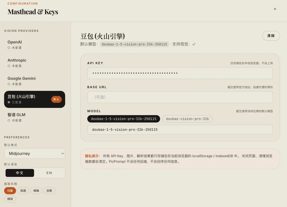Select the 氛围 extraction style
The height and width of the screenshot is (207, 287).
[23, 191]
